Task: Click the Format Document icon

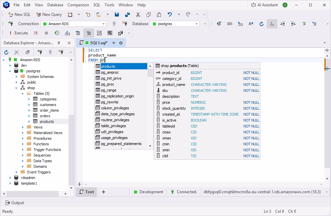Action: pos(219,23)
